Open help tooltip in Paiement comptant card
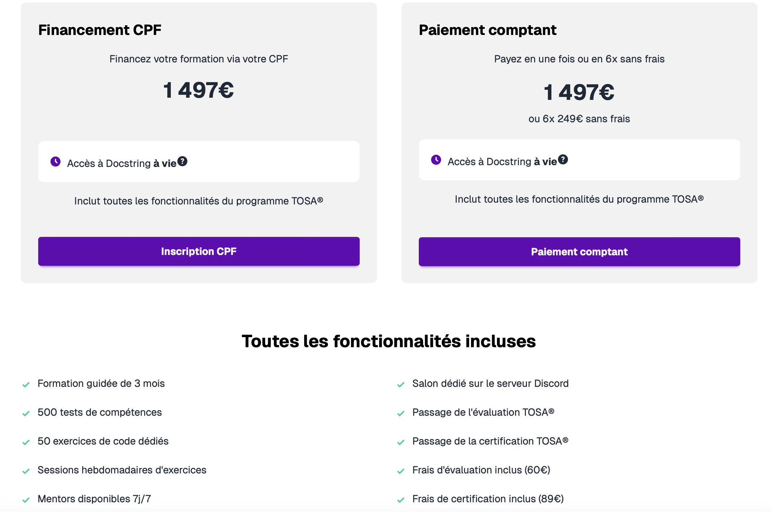 pyautogui.click(x=563, y=159)
